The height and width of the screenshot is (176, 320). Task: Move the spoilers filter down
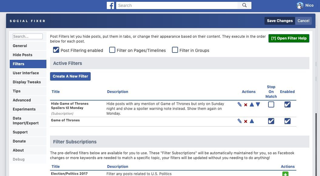[x=258, y=104]
